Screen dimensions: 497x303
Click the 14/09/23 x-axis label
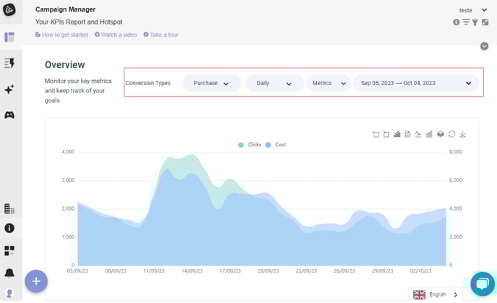192,271
